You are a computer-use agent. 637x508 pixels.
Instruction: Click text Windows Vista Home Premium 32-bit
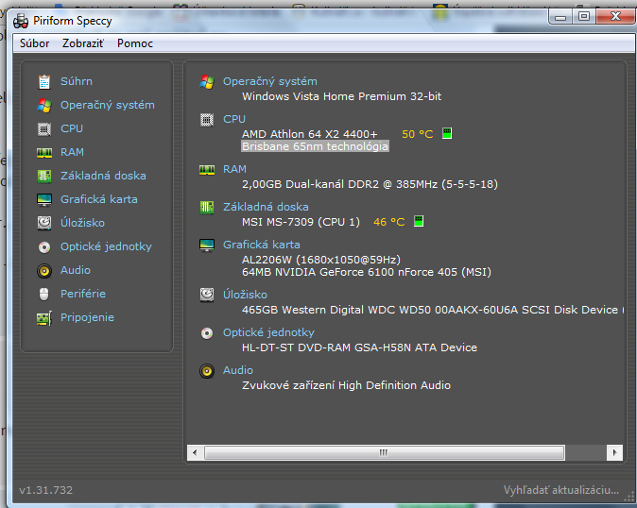[x=342, y=96]
